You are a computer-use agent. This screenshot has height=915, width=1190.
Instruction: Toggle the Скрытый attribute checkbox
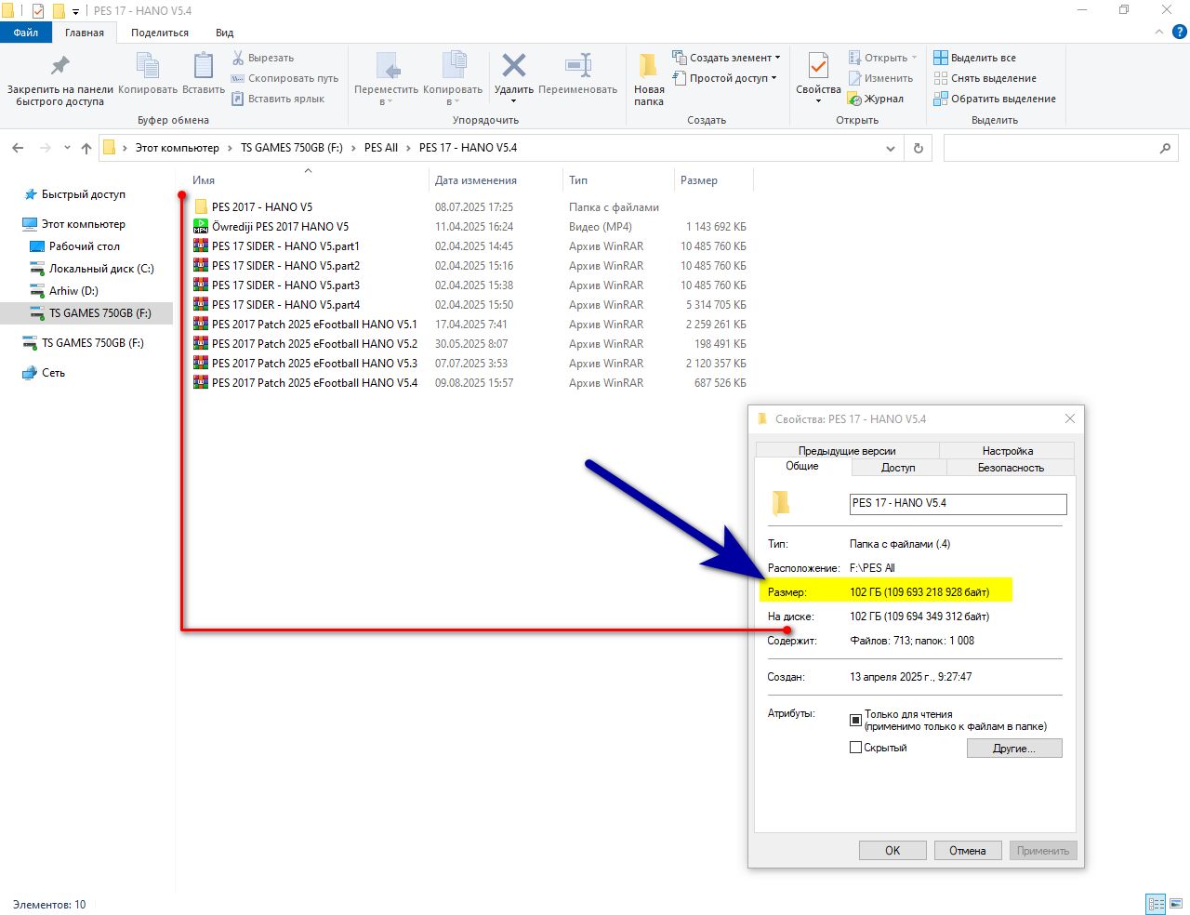(x=855, y=748)
